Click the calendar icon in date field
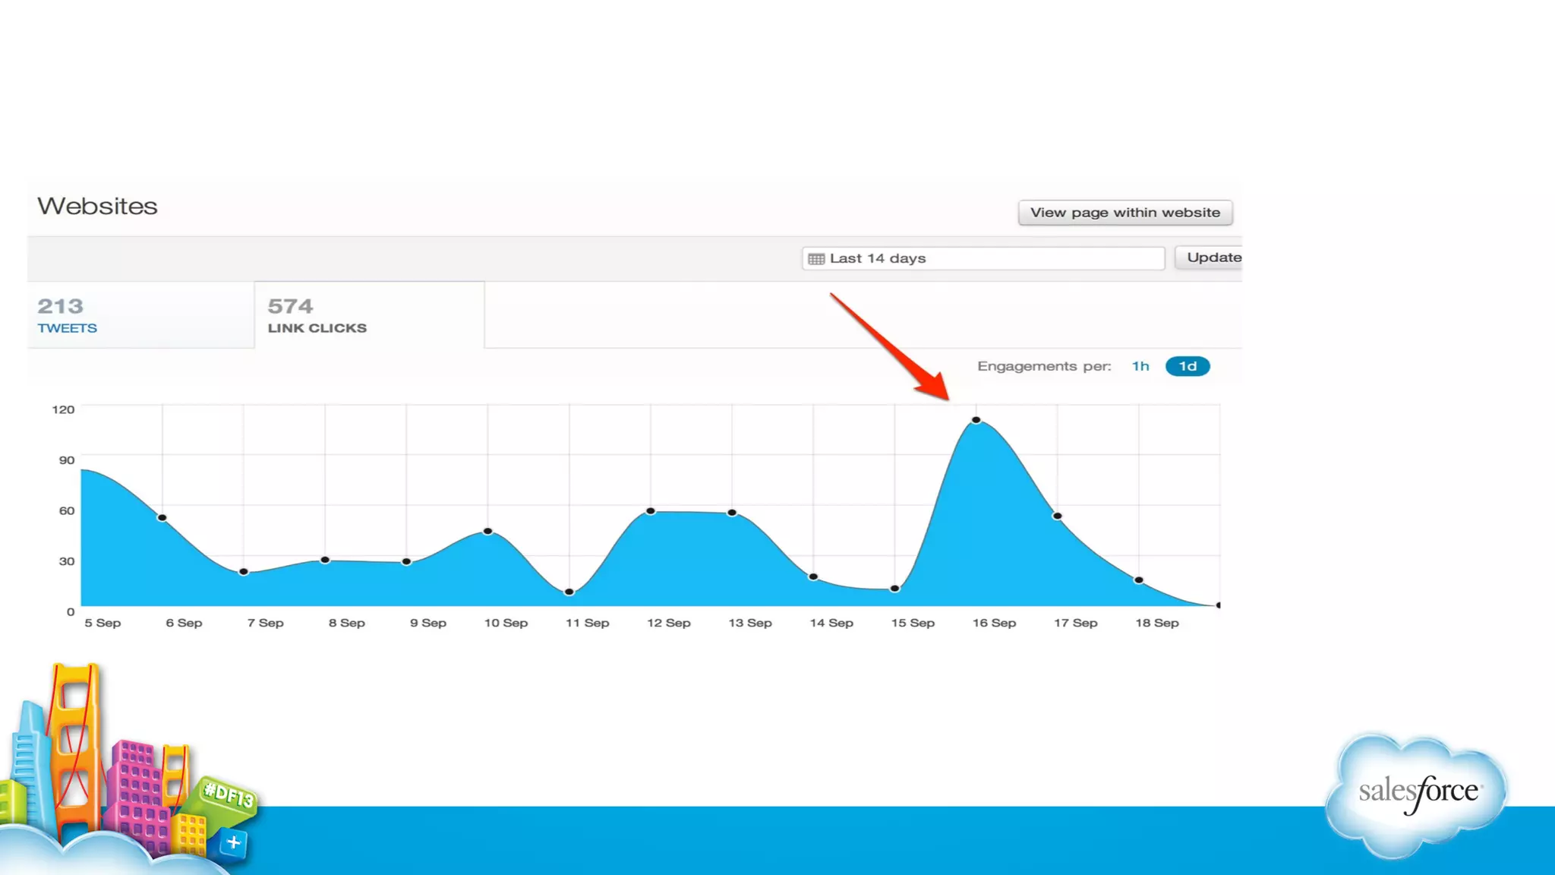Screen dimensions: 1555x875 click(x=816, y=259)
